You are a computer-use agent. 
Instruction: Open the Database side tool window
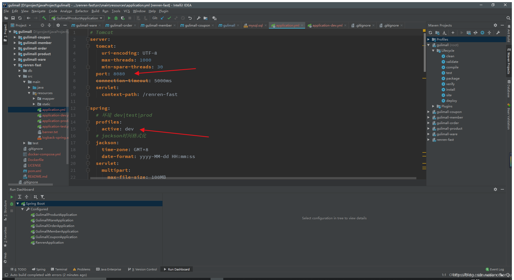[x=509, y=89]
